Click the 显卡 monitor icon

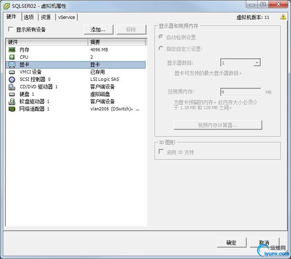[12, 65]
